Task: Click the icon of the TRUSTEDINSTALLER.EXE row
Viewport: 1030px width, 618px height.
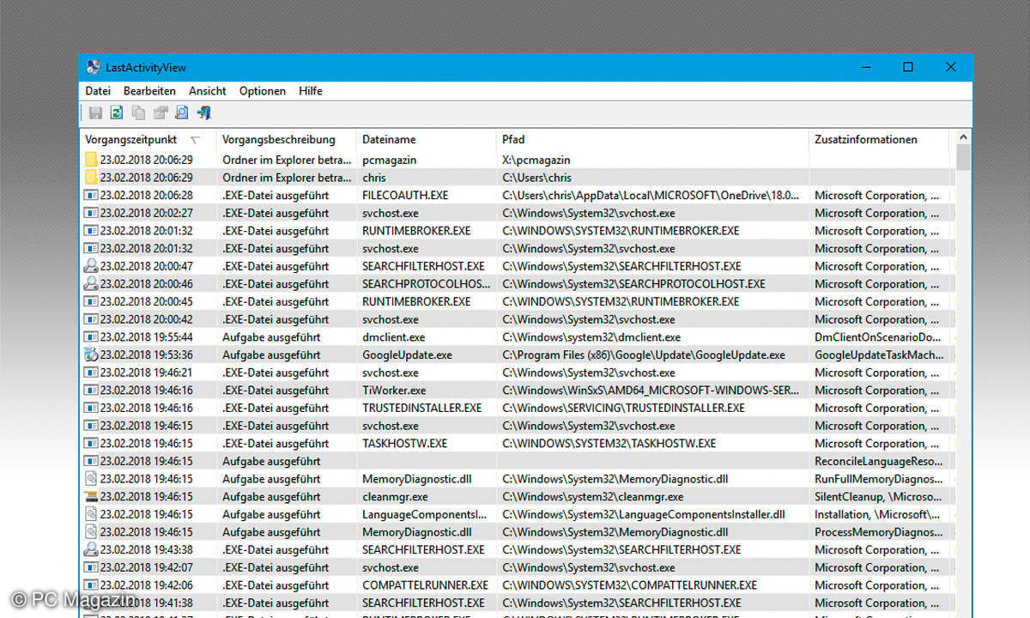Action: click(x=91, y=408)
